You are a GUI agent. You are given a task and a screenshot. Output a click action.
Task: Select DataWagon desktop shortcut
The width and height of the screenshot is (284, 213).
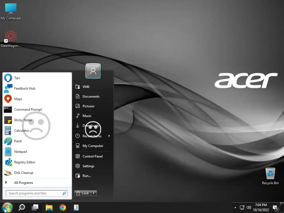pos(11,39)
